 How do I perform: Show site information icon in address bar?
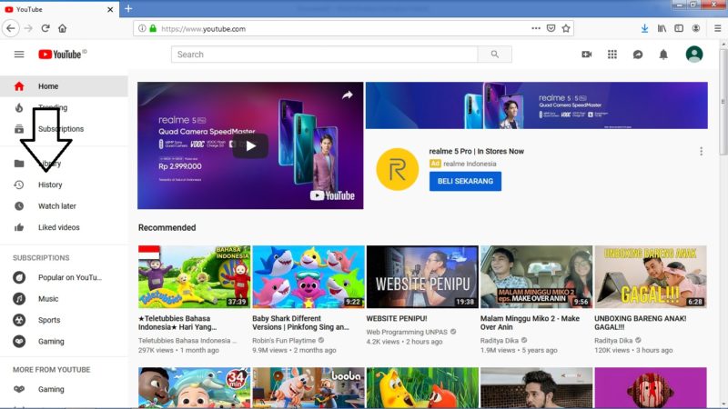tap(142, 28)
